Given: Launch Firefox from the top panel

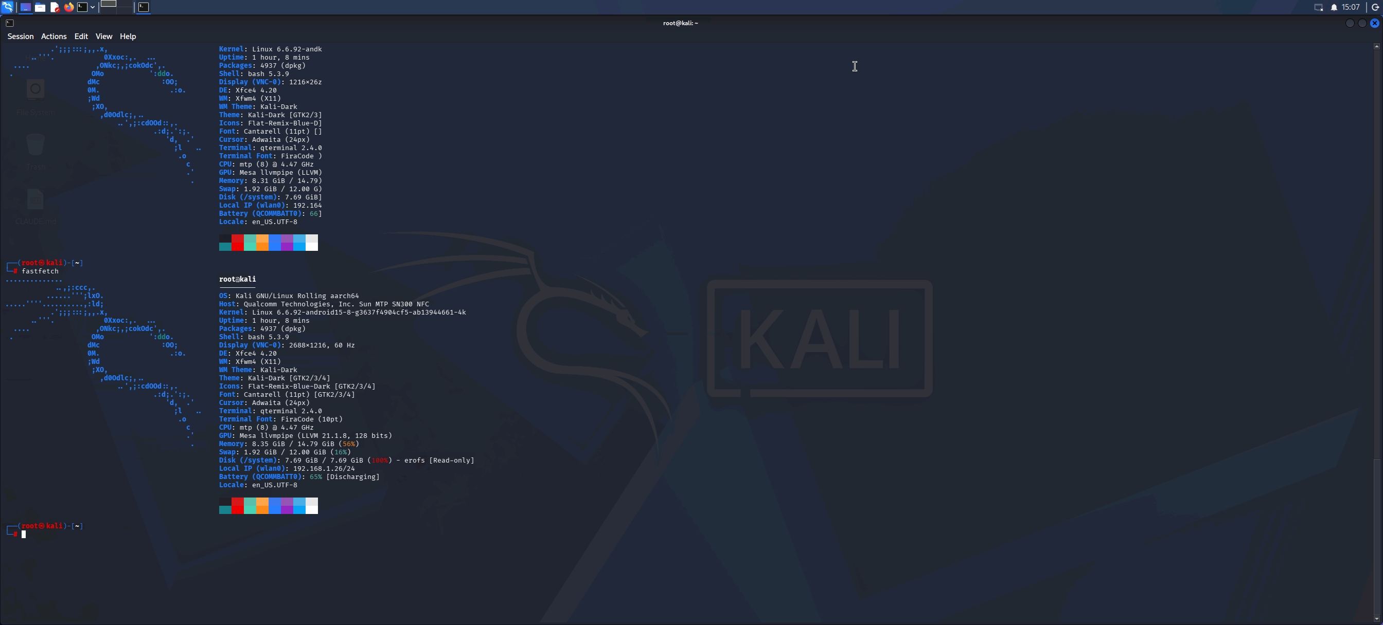Looking at the screenshot, I should (x=69, y=7).
